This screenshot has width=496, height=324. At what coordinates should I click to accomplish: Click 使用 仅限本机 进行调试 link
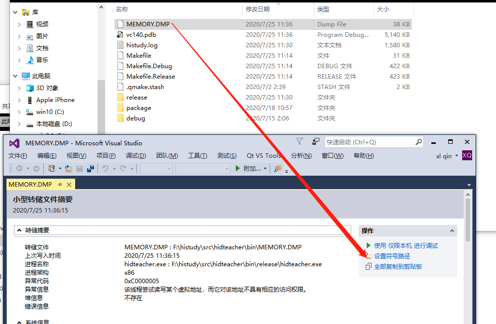click(406, 246)
